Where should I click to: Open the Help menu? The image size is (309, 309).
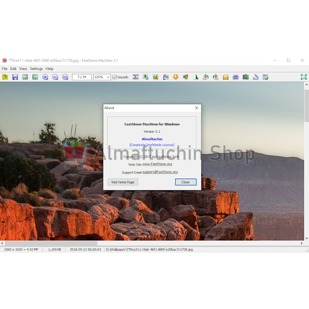[49, 69]
